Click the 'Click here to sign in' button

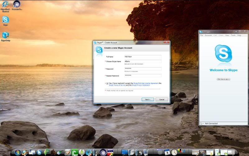click(x=223, y=79)
